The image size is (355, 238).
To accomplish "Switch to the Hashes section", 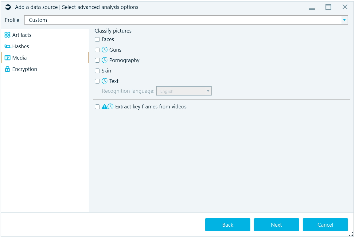I will (x=45, y=46).
